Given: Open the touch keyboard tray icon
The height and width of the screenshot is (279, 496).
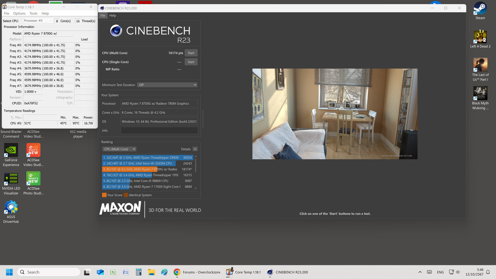Looking at the screenshot, I should [429, 272].
